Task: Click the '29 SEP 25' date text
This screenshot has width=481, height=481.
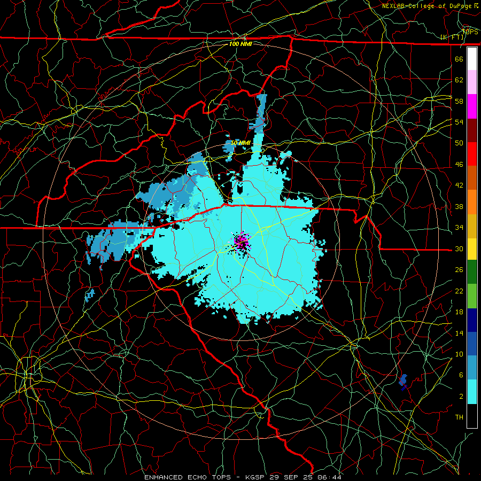Action: 292,477
